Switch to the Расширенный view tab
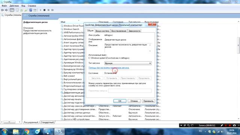 [31, 122]
